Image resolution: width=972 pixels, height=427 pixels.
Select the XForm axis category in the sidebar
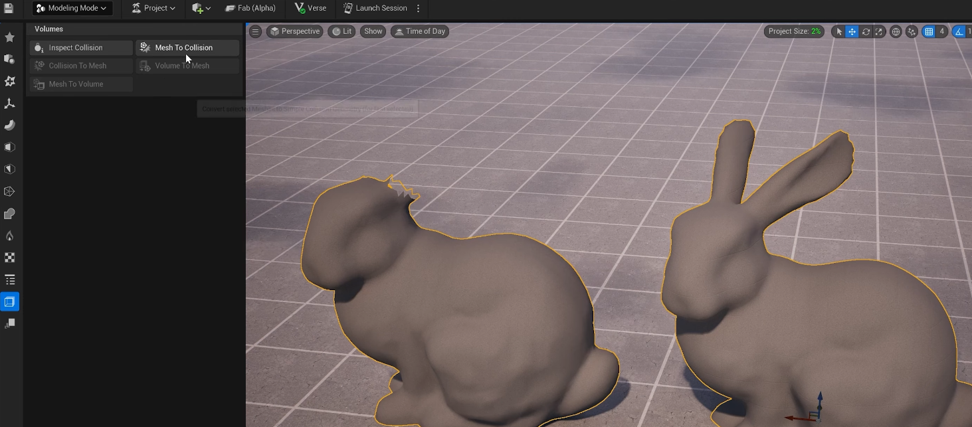coord(9,104)
